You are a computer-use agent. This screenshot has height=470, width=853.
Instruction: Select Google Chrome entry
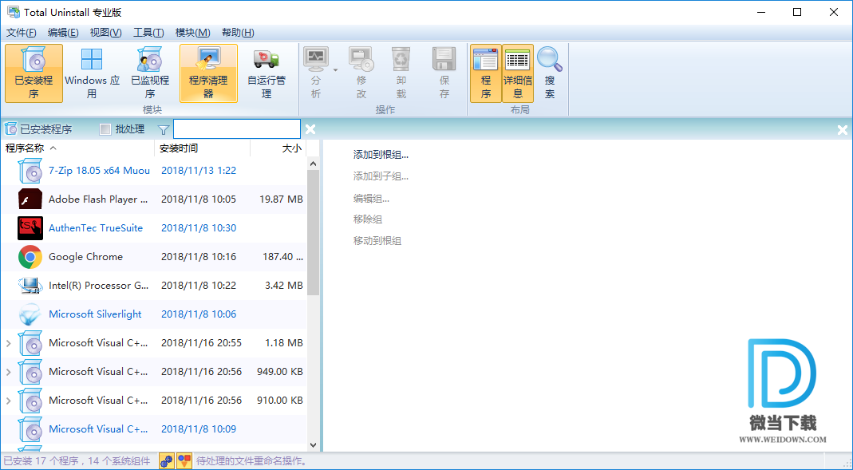pos(154,257)
